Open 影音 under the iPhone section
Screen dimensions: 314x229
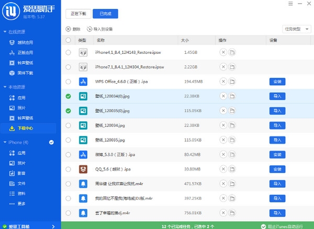point(21,173)
